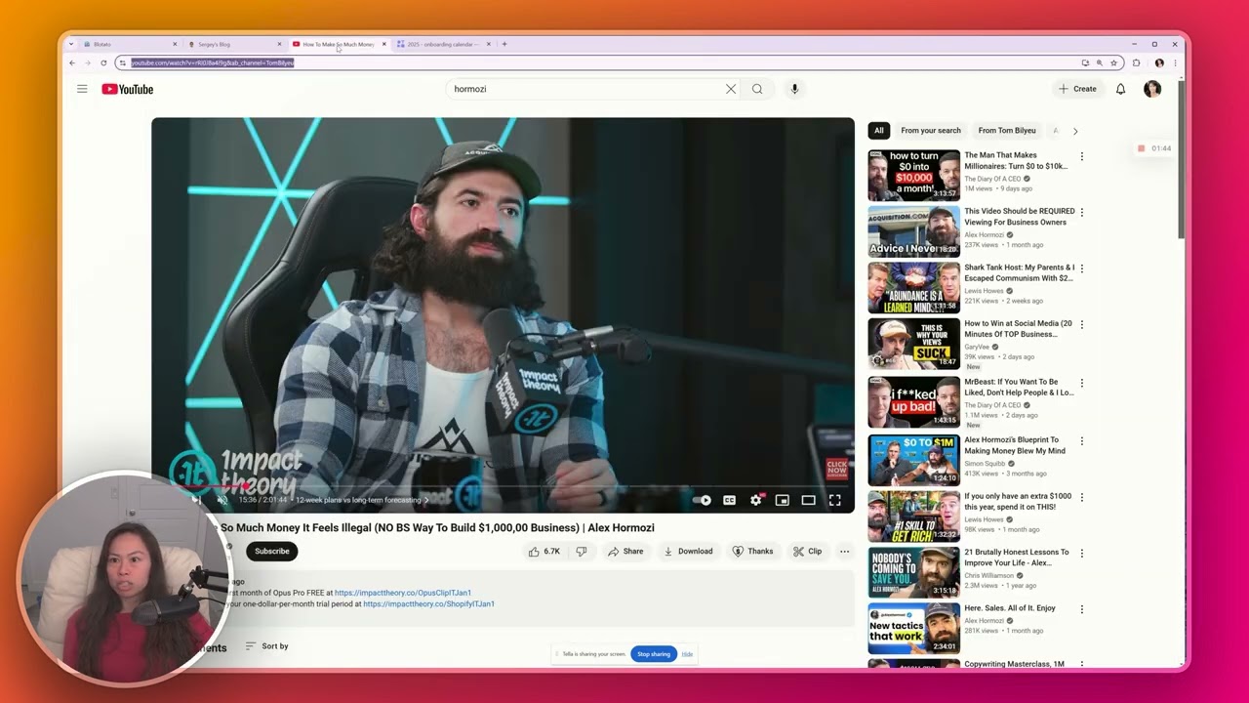Go to YouTube home via logo

coord(128,89)
